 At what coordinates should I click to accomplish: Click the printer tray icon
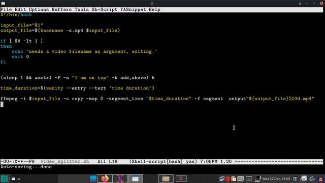[304, 178]
